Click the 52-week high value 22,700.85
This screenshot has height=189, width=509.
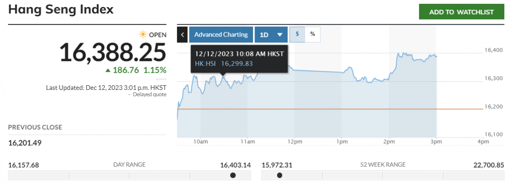coord(488,165)
